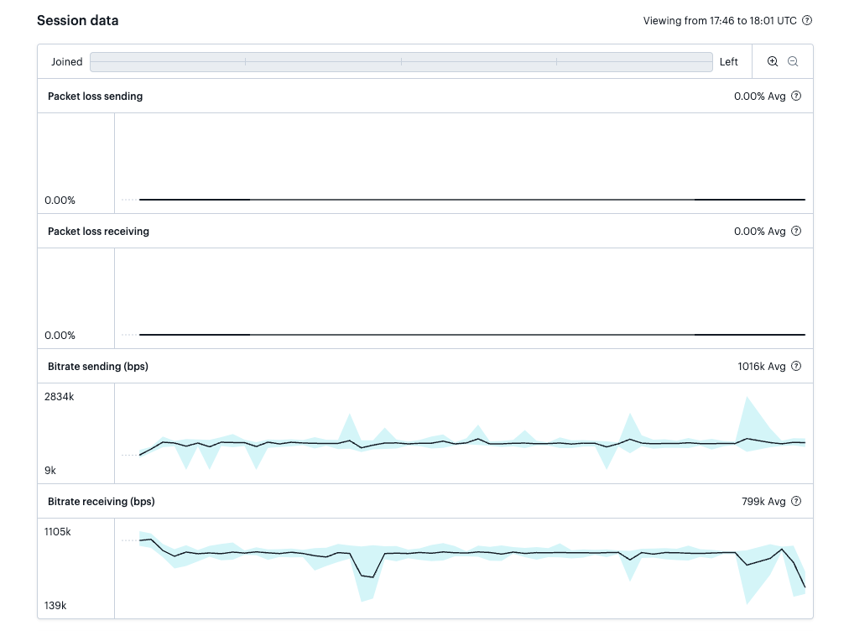
Task: Click the '2834k' axis maximum label
Action: point(59,397)
